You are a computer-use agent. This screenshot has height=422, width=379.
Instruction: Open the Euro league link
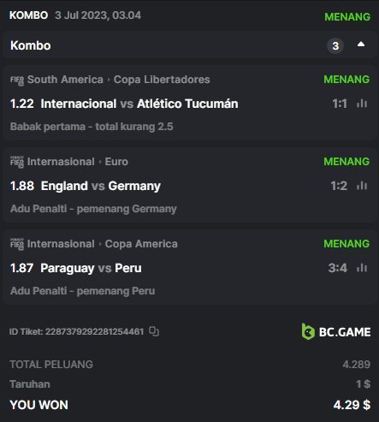116,162
